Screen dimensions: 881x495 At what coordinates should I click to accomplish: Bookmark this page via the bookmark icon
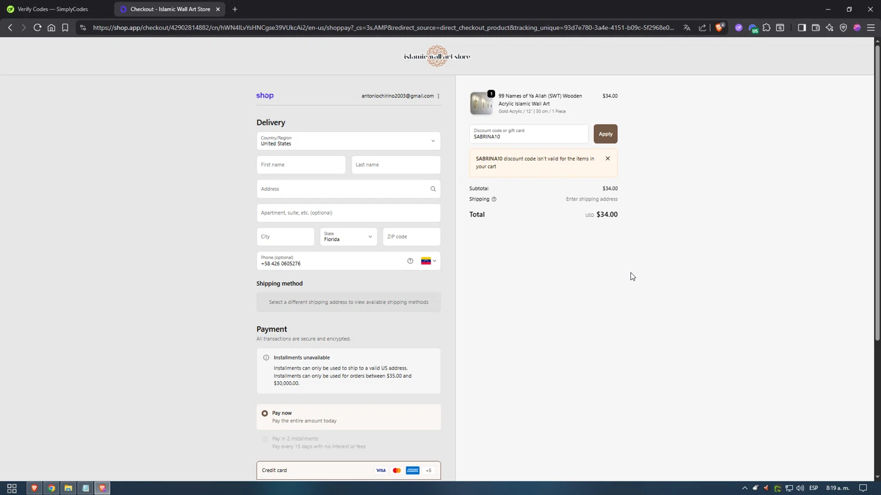click(65, 28)
